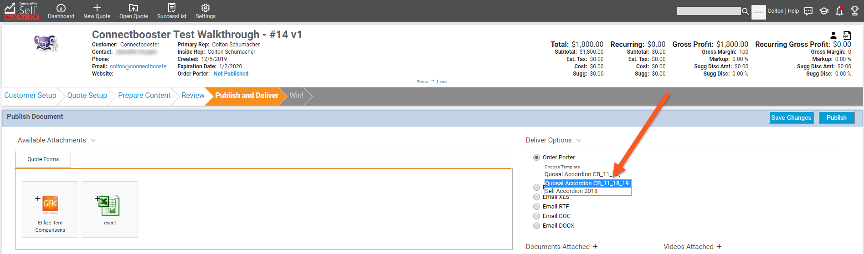This screenshot has width=864, height=254.
Task: Click the trophy icon in top bar
Action: point(855,11)
